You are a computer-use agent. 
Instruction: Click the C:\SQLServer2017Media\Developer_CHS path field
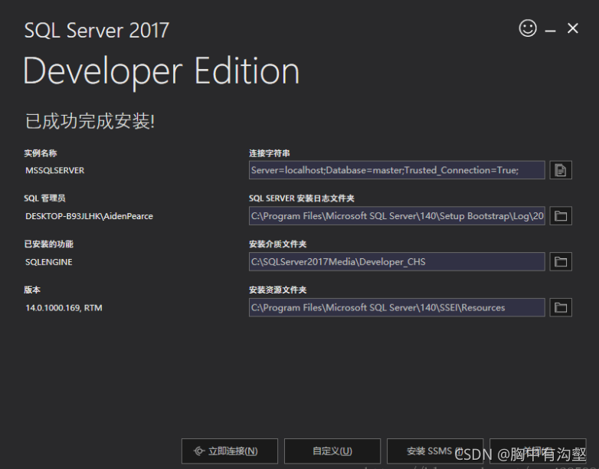click(x=397, y=262)
